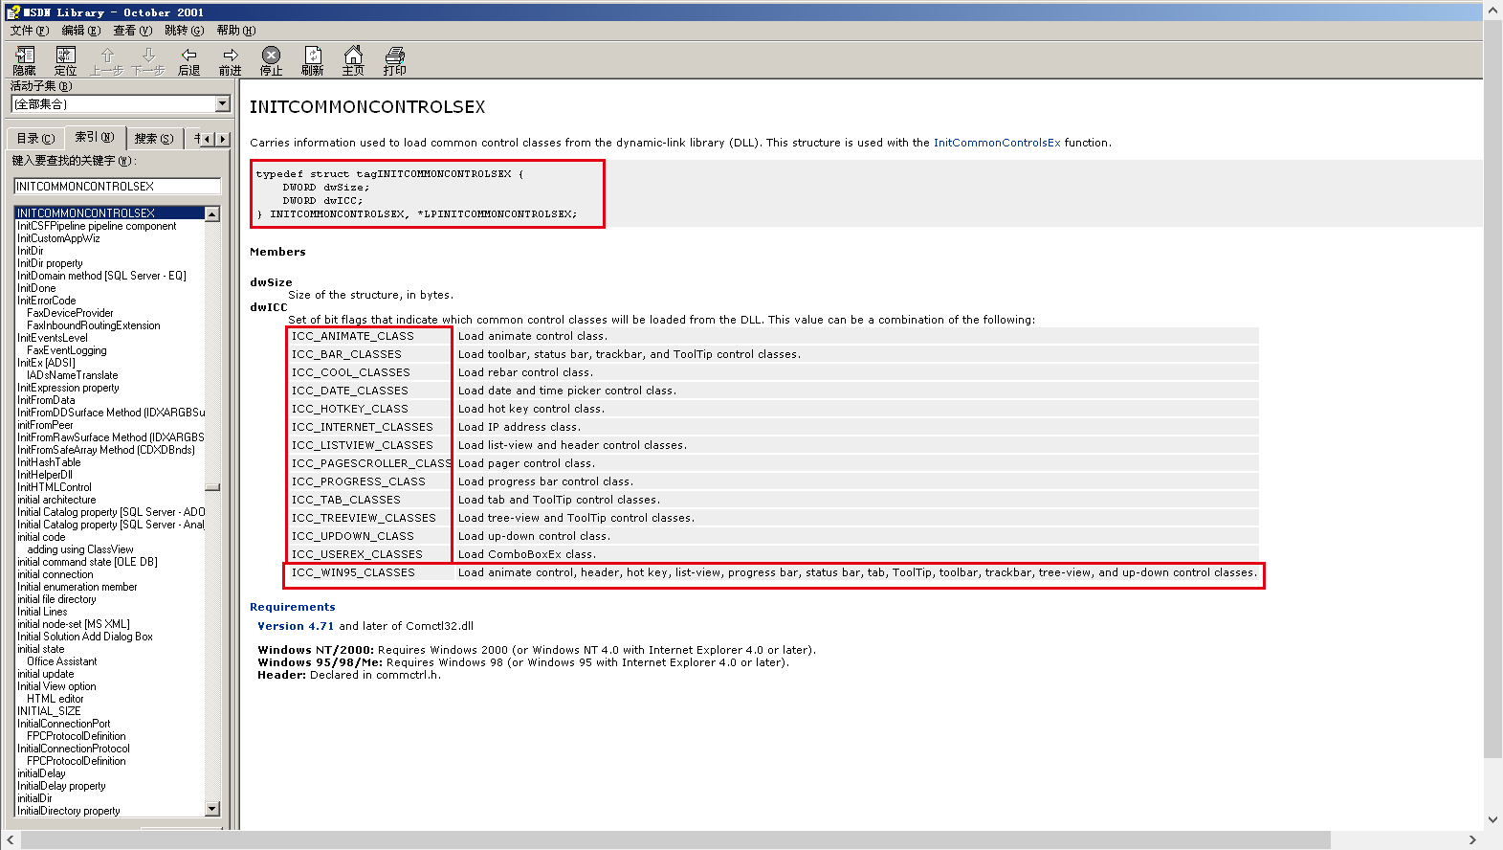Click the Previous (上一步) arrow icon

tap(107, 61)
